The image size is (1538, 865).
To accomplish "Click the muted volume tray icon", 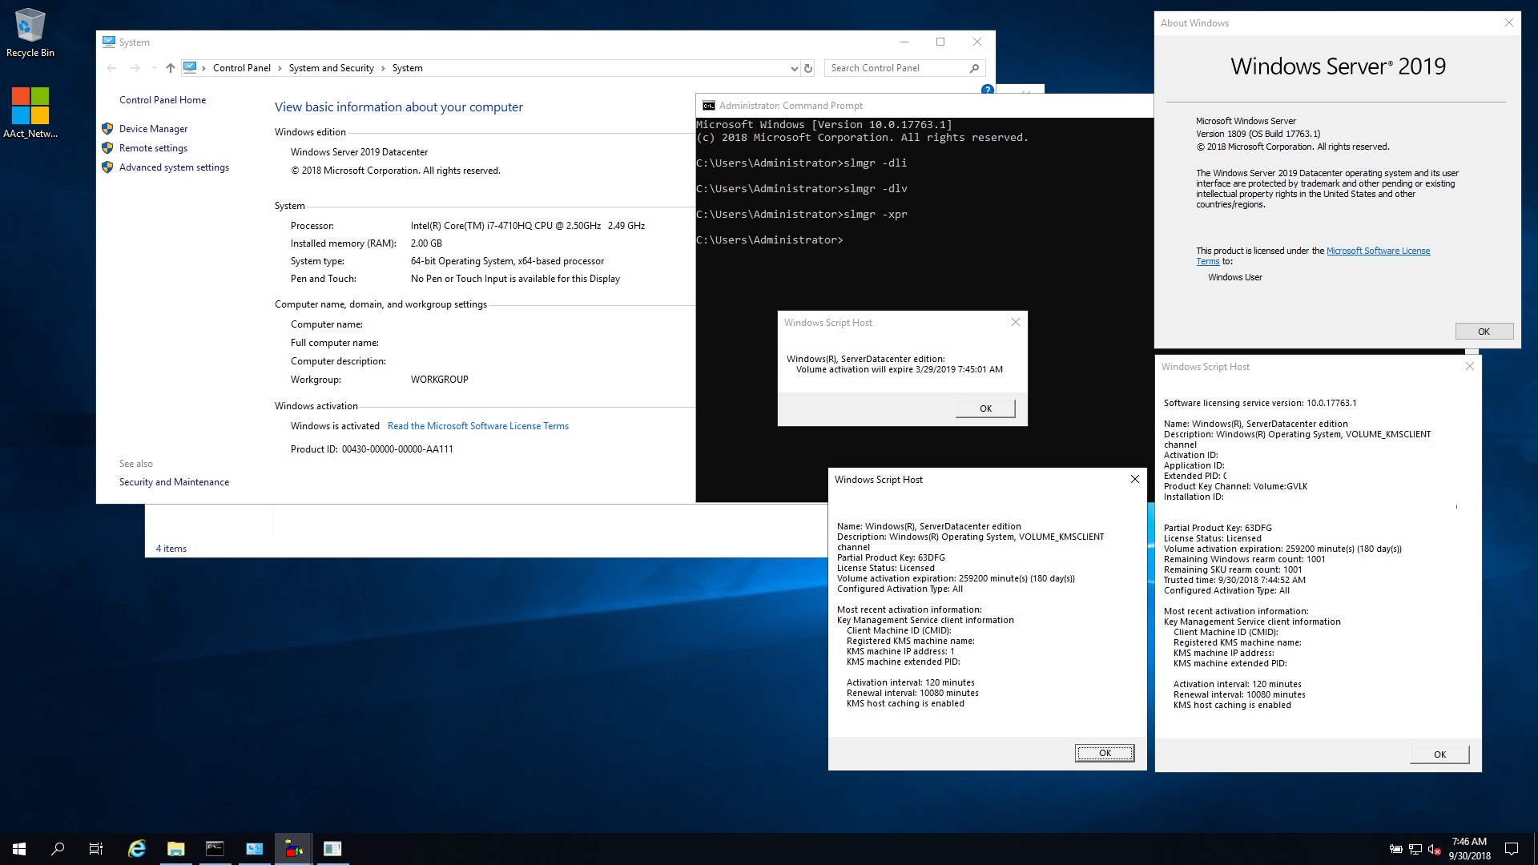I will pos(1435,849).
